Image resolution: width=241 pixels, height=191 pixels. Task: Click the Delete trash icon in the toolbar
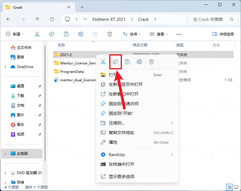(x=109, y=34)
